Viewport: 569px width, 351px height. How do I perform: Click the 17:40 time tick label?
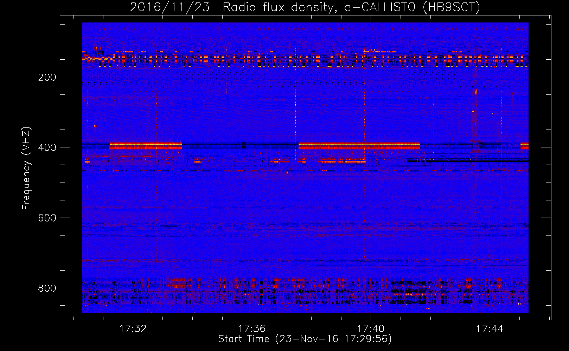pos(371,329)
